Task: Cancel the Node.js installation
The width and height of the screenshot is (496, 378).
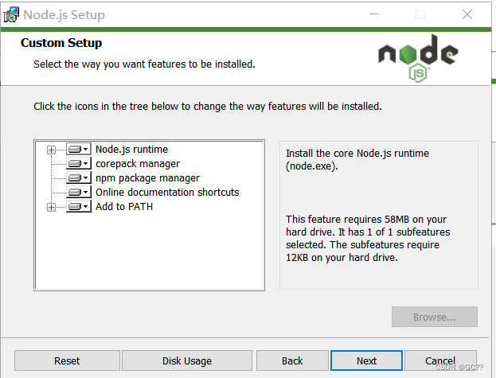Action: point(440,360)
